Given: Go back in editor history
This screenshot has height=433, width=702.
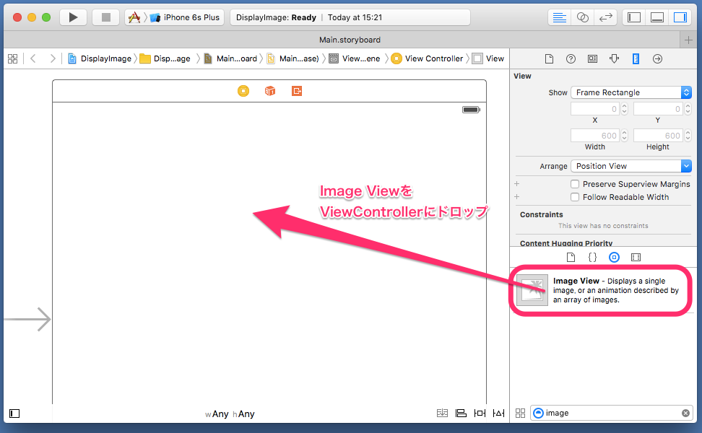Looking at the screenshot, I should [33, 58].
